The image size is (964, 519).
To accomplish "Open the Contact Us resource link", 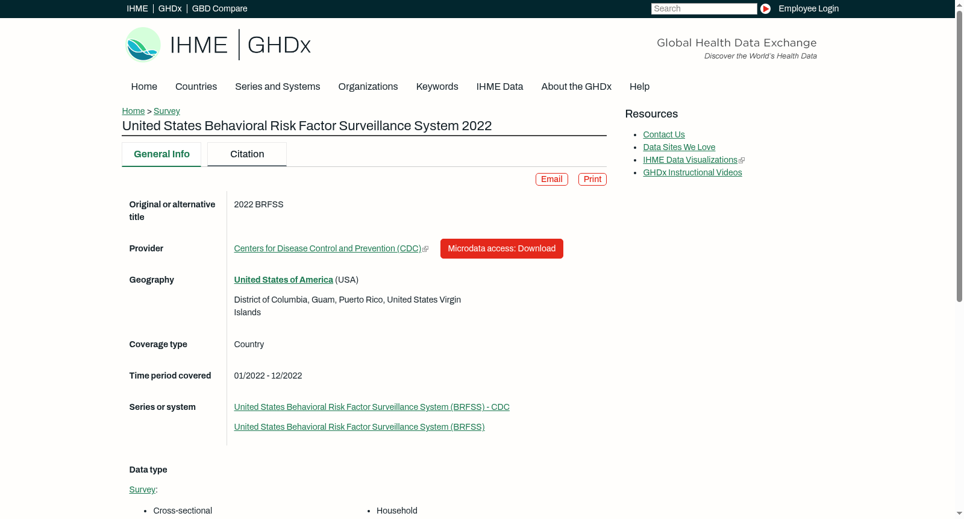I will point(664,134).
